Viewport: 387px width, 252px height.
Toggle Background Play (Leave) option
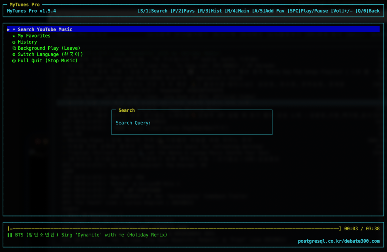tap(49, 48)
